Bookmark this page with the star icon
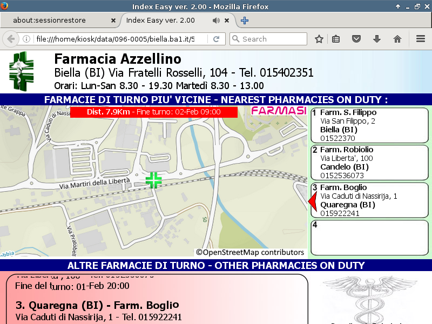The image size is (432, 324). 319,39
